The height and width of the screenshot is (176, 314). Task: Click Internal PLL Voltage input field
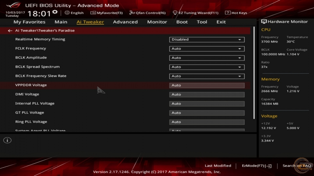pyautogui.click(x=207, y=104)
